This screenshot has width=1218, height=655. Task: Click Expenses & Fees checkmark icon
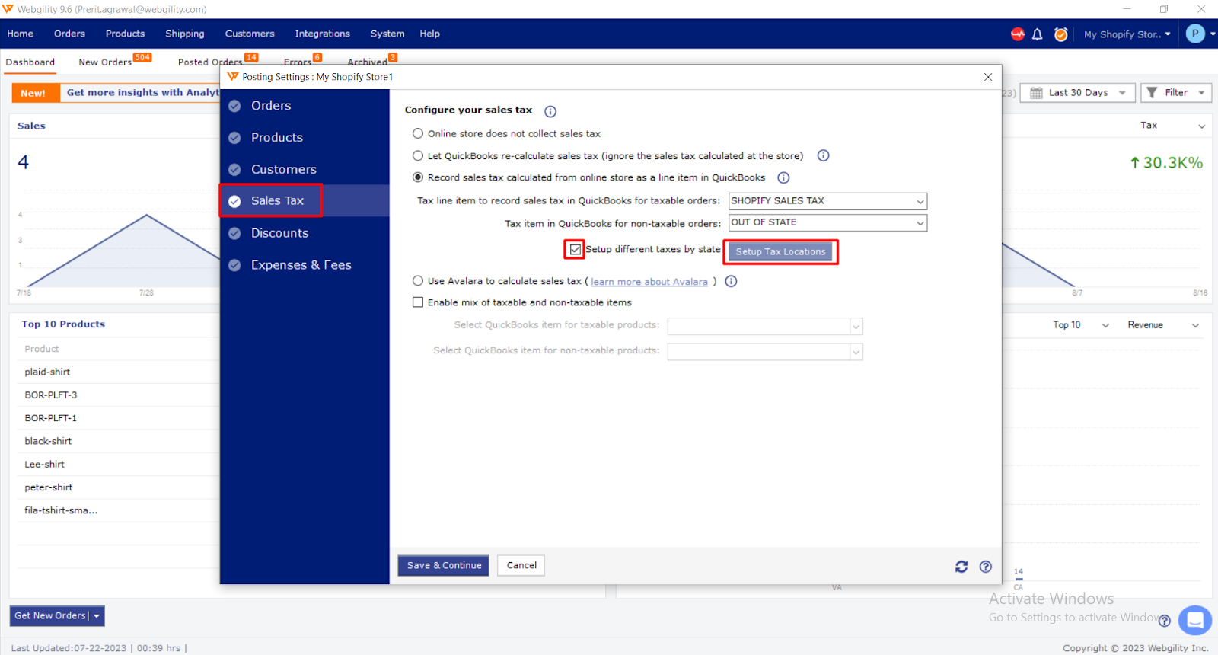[x=234, y=265]
